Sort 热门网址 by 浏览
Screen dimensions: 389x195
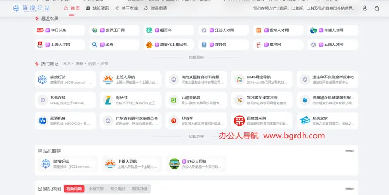pyautogui.click(x=92, y=64)
